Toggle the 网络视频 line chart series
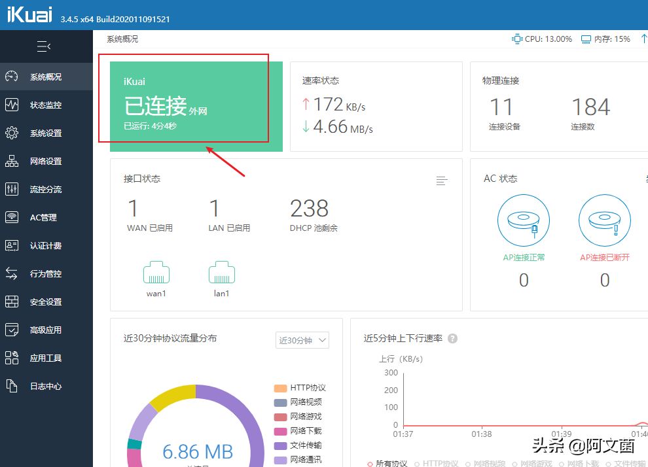 (x=485, y=463)
